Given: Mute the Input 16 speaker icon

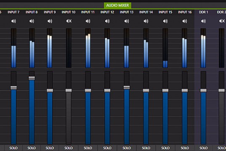Looking at the screenshot, I should click(x=185, y=21).
